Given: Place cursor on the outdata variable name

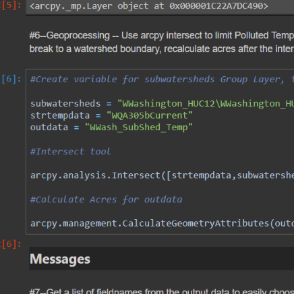Looking at the screenshot, I should pos(49,127).
